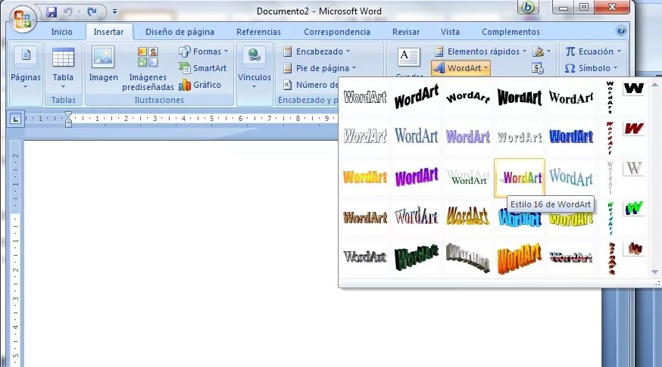This screenshot has height=367, width=662.
Task: Select the green reflected WordArt style 15
Action: pyautogui.click(x=468, y=177)
